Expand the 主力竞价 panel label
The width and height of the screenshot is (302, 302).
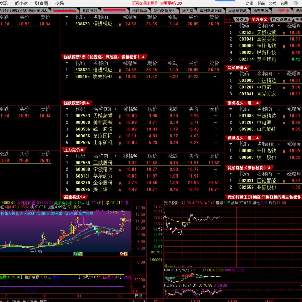(74, 150)
